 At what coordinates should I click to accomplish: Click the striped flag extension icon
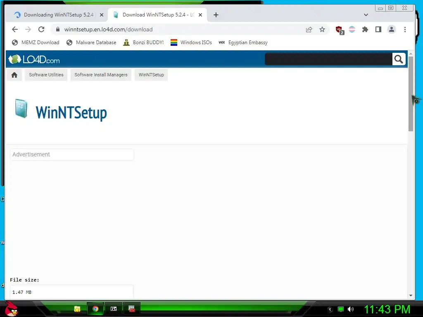[x=352, y=29]
